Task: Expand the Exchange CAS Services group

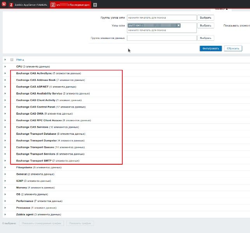Action: [5, 127]
